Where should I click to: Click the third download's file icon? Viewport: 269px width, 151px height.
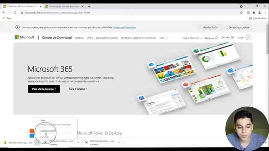click(87, 143)
